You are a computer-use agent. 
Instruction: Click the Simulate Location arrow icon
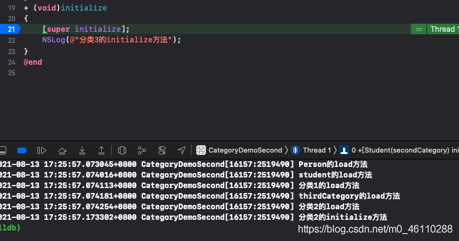(x=182, y=151)
